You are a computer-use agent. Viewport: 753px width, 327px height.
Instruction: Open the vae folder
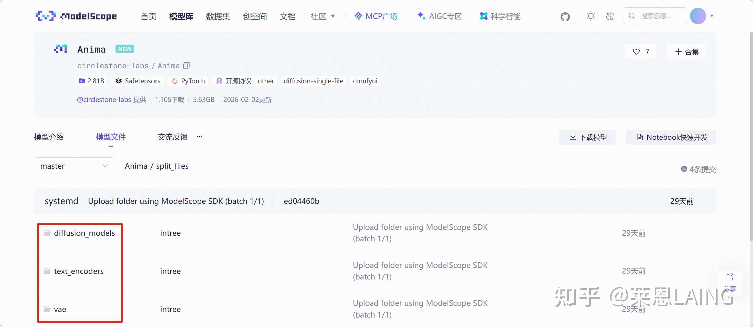point(60,309)
